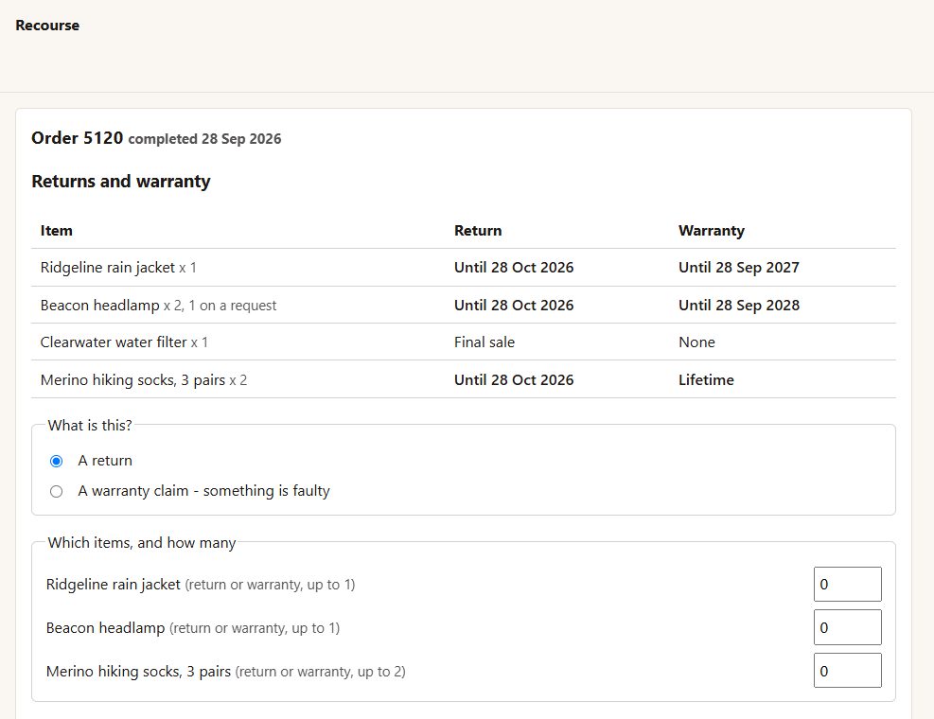Select the Final sale cell for water filter
The image size is (934, 719).
pyautogui.click(x=485, y=342)
